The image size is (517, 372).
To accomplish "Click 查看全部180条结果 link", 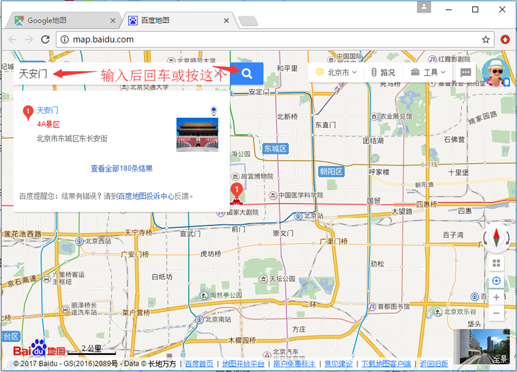I will click(122, 169).
